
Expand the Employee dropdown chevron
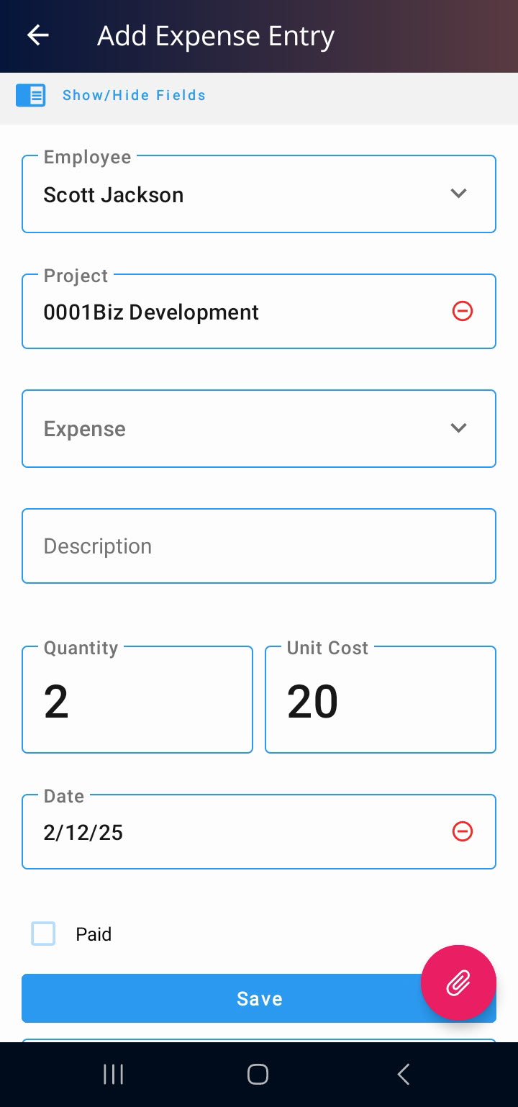458,193
